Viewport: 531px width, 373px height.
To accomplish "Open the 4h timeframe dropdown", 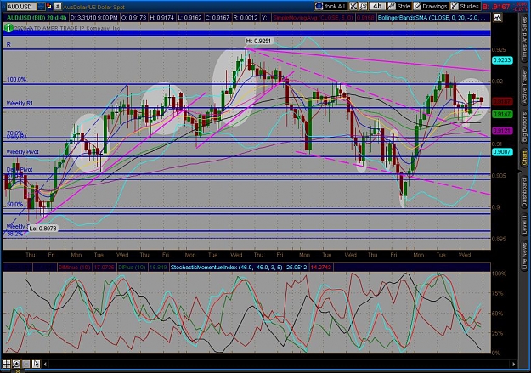I will pyautogui.click(x=377, y=6).
